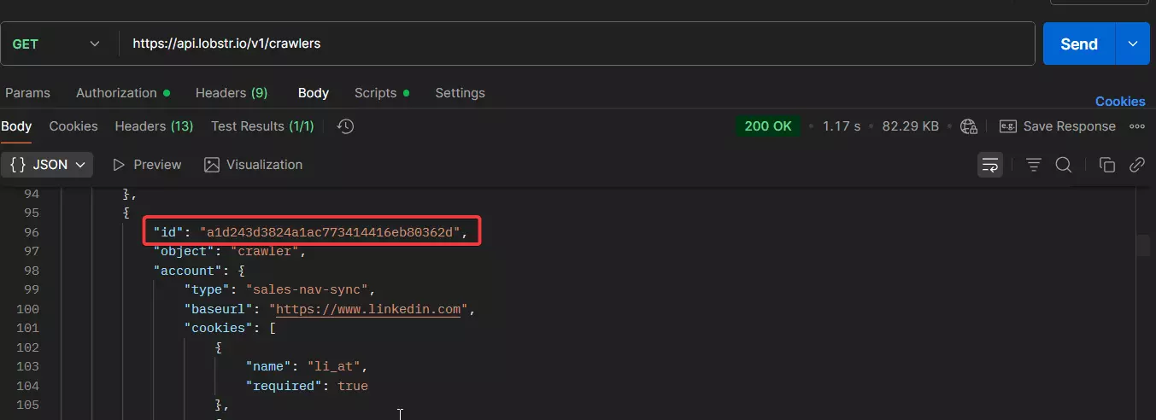The image size is (1156, 420).
Task: Open the response filter icon
Action: (x=1033, y=165)
